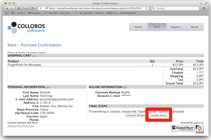Screen dimensions: 211x140
Task: Click the Continue Shopping button
Action: (x=135, y=115)
